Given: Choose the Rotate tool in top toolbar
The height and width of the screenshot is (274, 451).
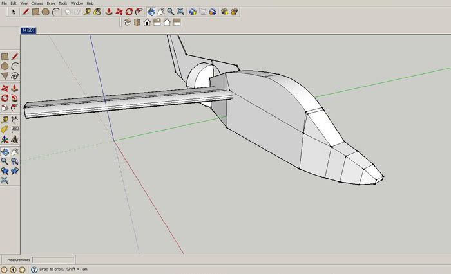Looking at the screenshot, I should 129,12.
